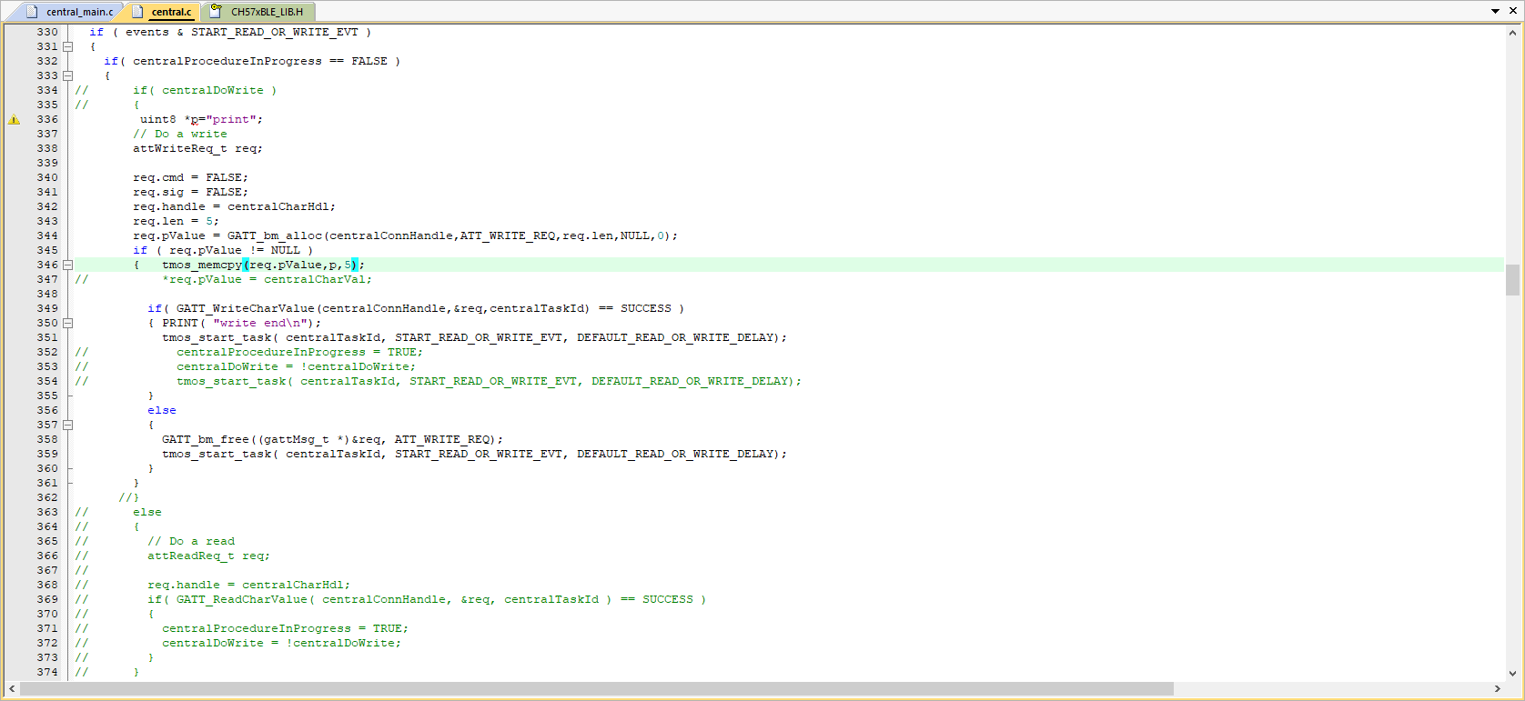
Task: Click the warning icon at line 336
Action: [14, 119]
